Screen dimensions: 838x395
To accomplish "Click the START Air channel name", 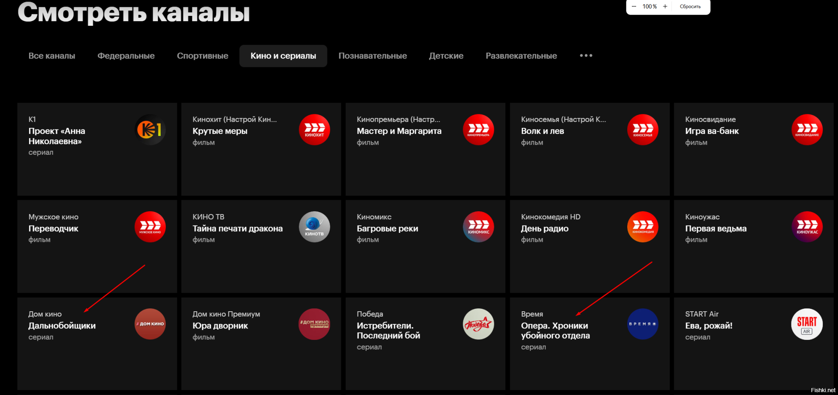I will [x=702, y=314].
